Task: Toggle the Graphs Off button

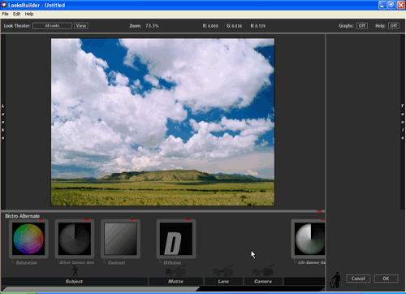Action: pos(362,26)
